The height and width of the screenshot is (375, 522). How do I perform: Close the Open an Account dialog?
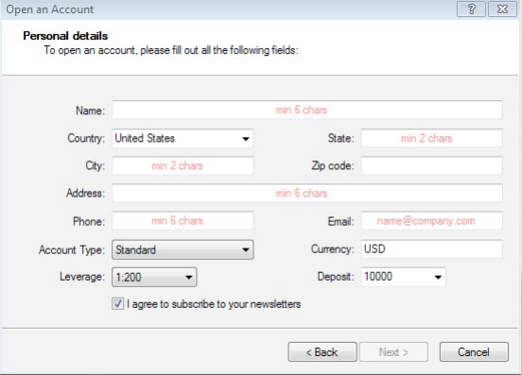pos(502,9)
